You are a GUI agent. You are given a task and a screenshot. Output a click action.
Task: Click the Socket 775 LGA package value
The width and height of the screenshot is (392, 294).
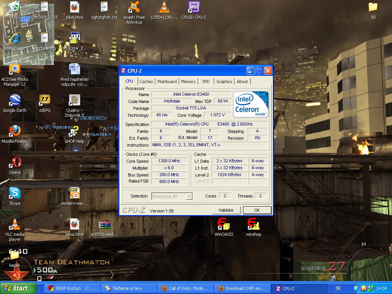191,108
